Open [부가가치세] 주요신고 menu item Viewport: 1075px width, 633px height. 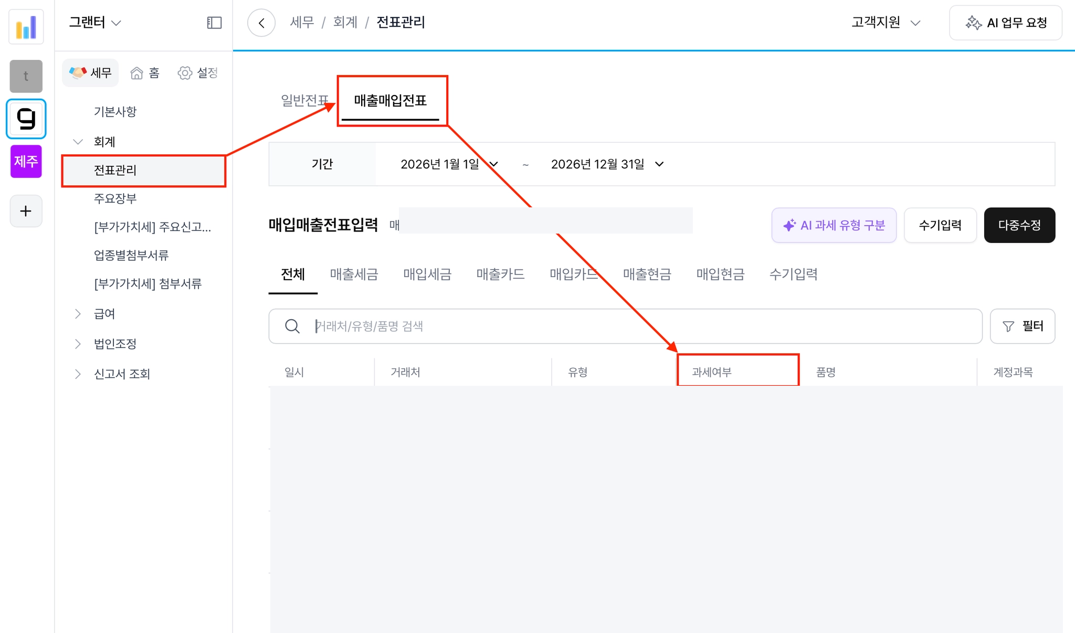pos(153,227)
